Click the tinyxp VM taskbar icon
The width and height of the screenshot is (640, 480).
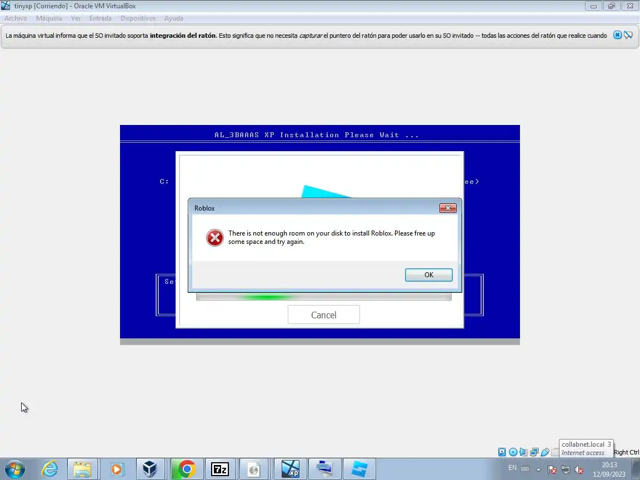tap(291, 469)
